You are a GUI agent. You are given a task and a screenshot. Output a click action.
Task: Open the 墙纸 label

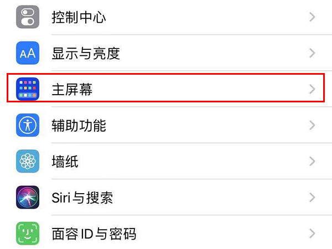coord(65,161)
